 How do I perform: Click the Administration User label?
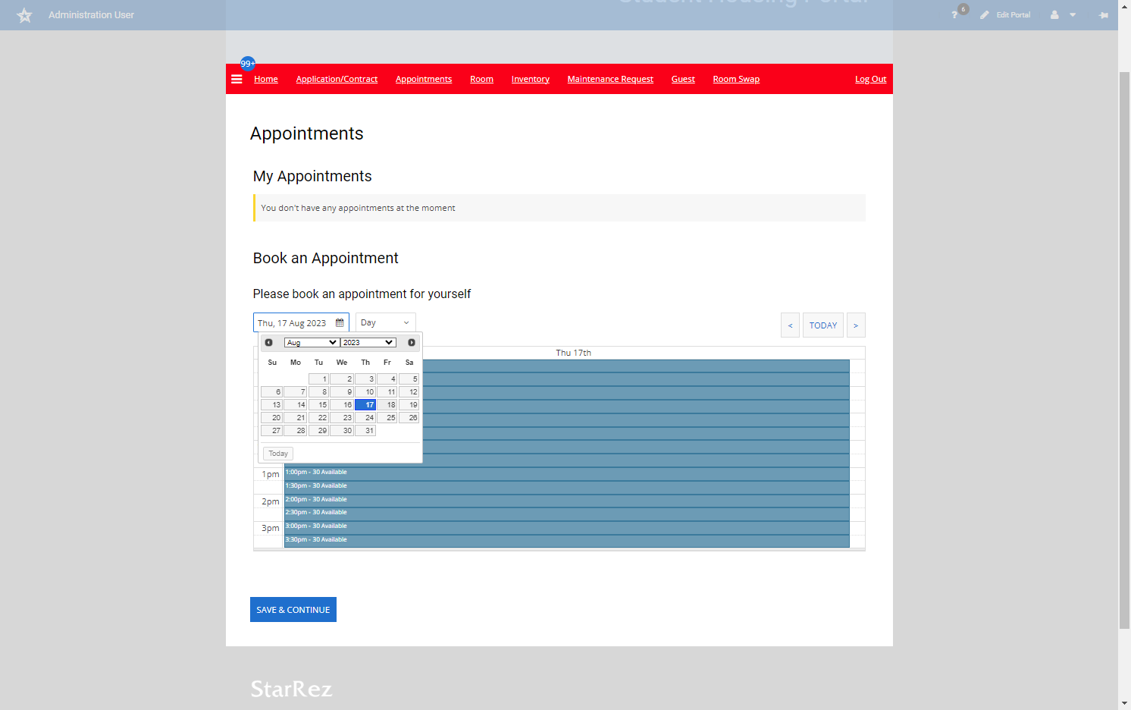point(91,15)
